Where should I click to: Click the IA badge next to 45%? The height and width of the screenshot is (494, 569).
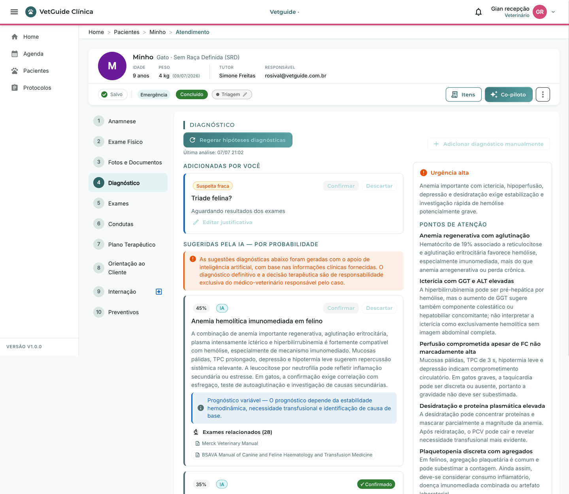tap(222, 308)
